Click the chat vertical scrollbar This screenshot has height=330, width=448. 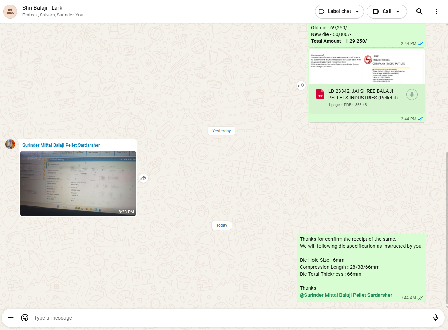446,227
